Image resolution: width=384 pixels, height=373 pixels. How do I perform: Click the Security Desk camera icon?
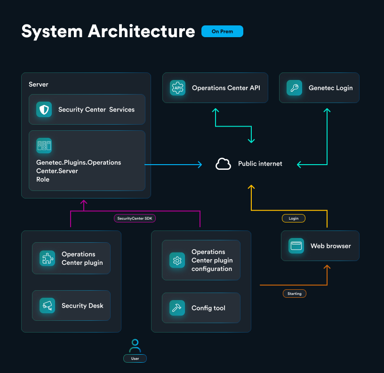[47, 305]
